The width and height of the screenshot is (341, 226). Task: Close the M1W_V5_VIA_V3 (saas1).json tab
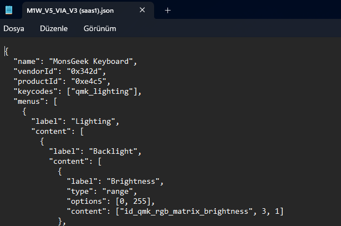pos(142,10)
